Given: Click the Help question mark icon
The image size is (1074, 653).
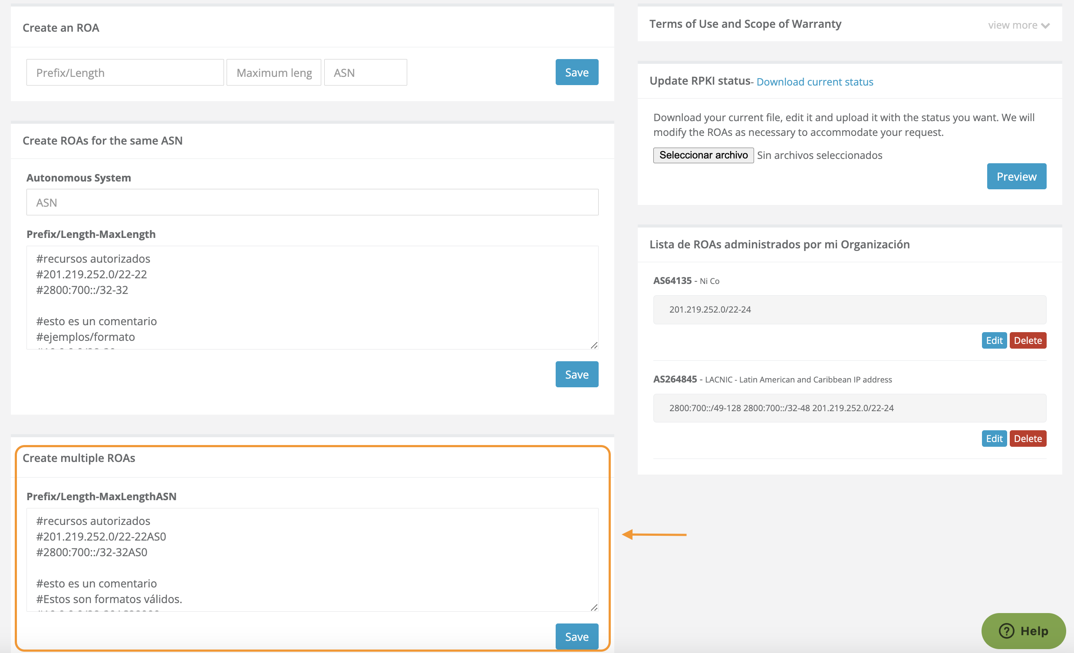Looking at the screenshot, I should point(1006,631).
